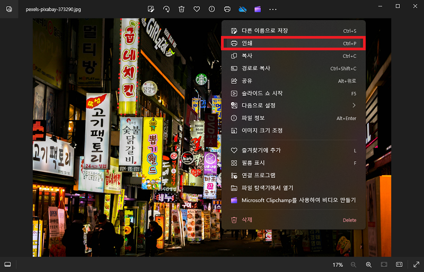The width and height of the screenshot is (424, 272).
Task: Click the copy icon beside '복사'
Action: pyautogui.click(x=234, y=56)
